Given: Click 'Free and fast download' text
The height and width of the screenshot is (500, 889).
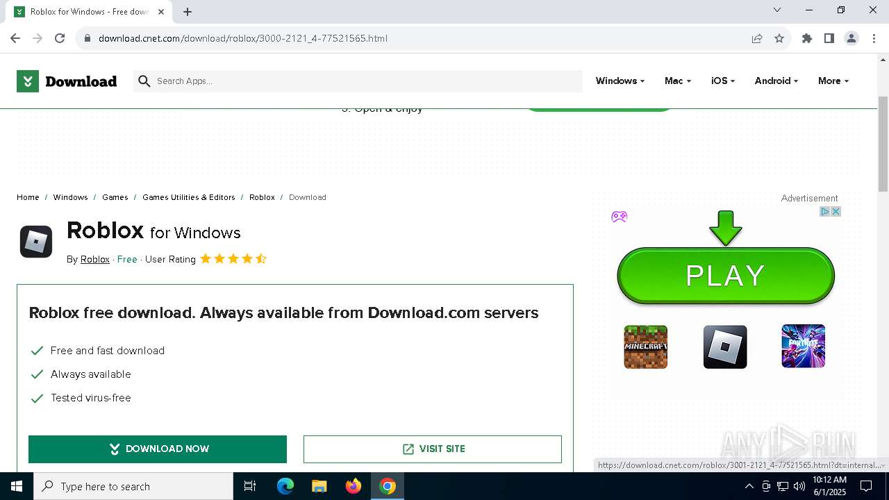Looking at the screenshot, I should pos(108,351).
